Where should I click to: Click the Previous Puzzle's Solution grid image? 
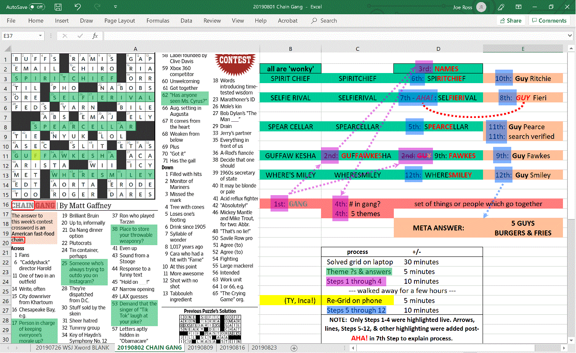[x=210, y=329]
